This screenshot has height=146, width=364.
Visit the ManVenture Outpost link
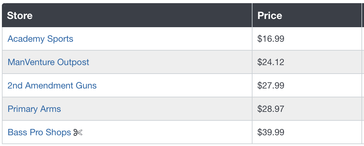[x=48, y=62]
